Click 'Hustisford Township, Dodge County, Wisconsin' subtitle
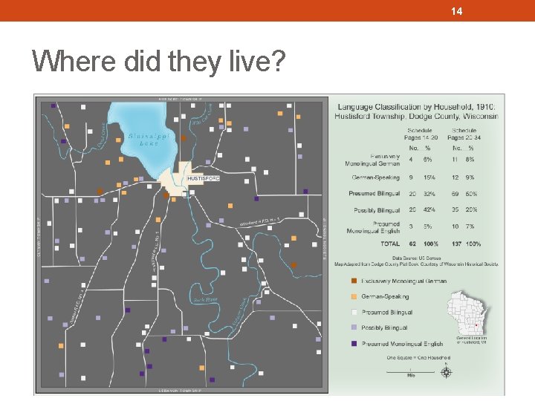This screenshot has width=535, height=401. click(416, 117)
